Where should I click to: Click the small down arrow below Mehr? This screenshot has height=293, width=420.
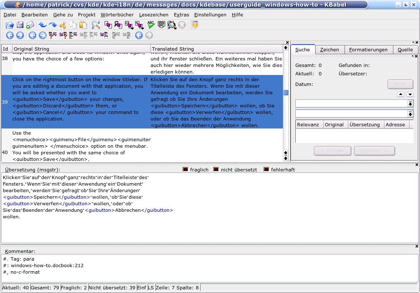[x=410, y=94]
